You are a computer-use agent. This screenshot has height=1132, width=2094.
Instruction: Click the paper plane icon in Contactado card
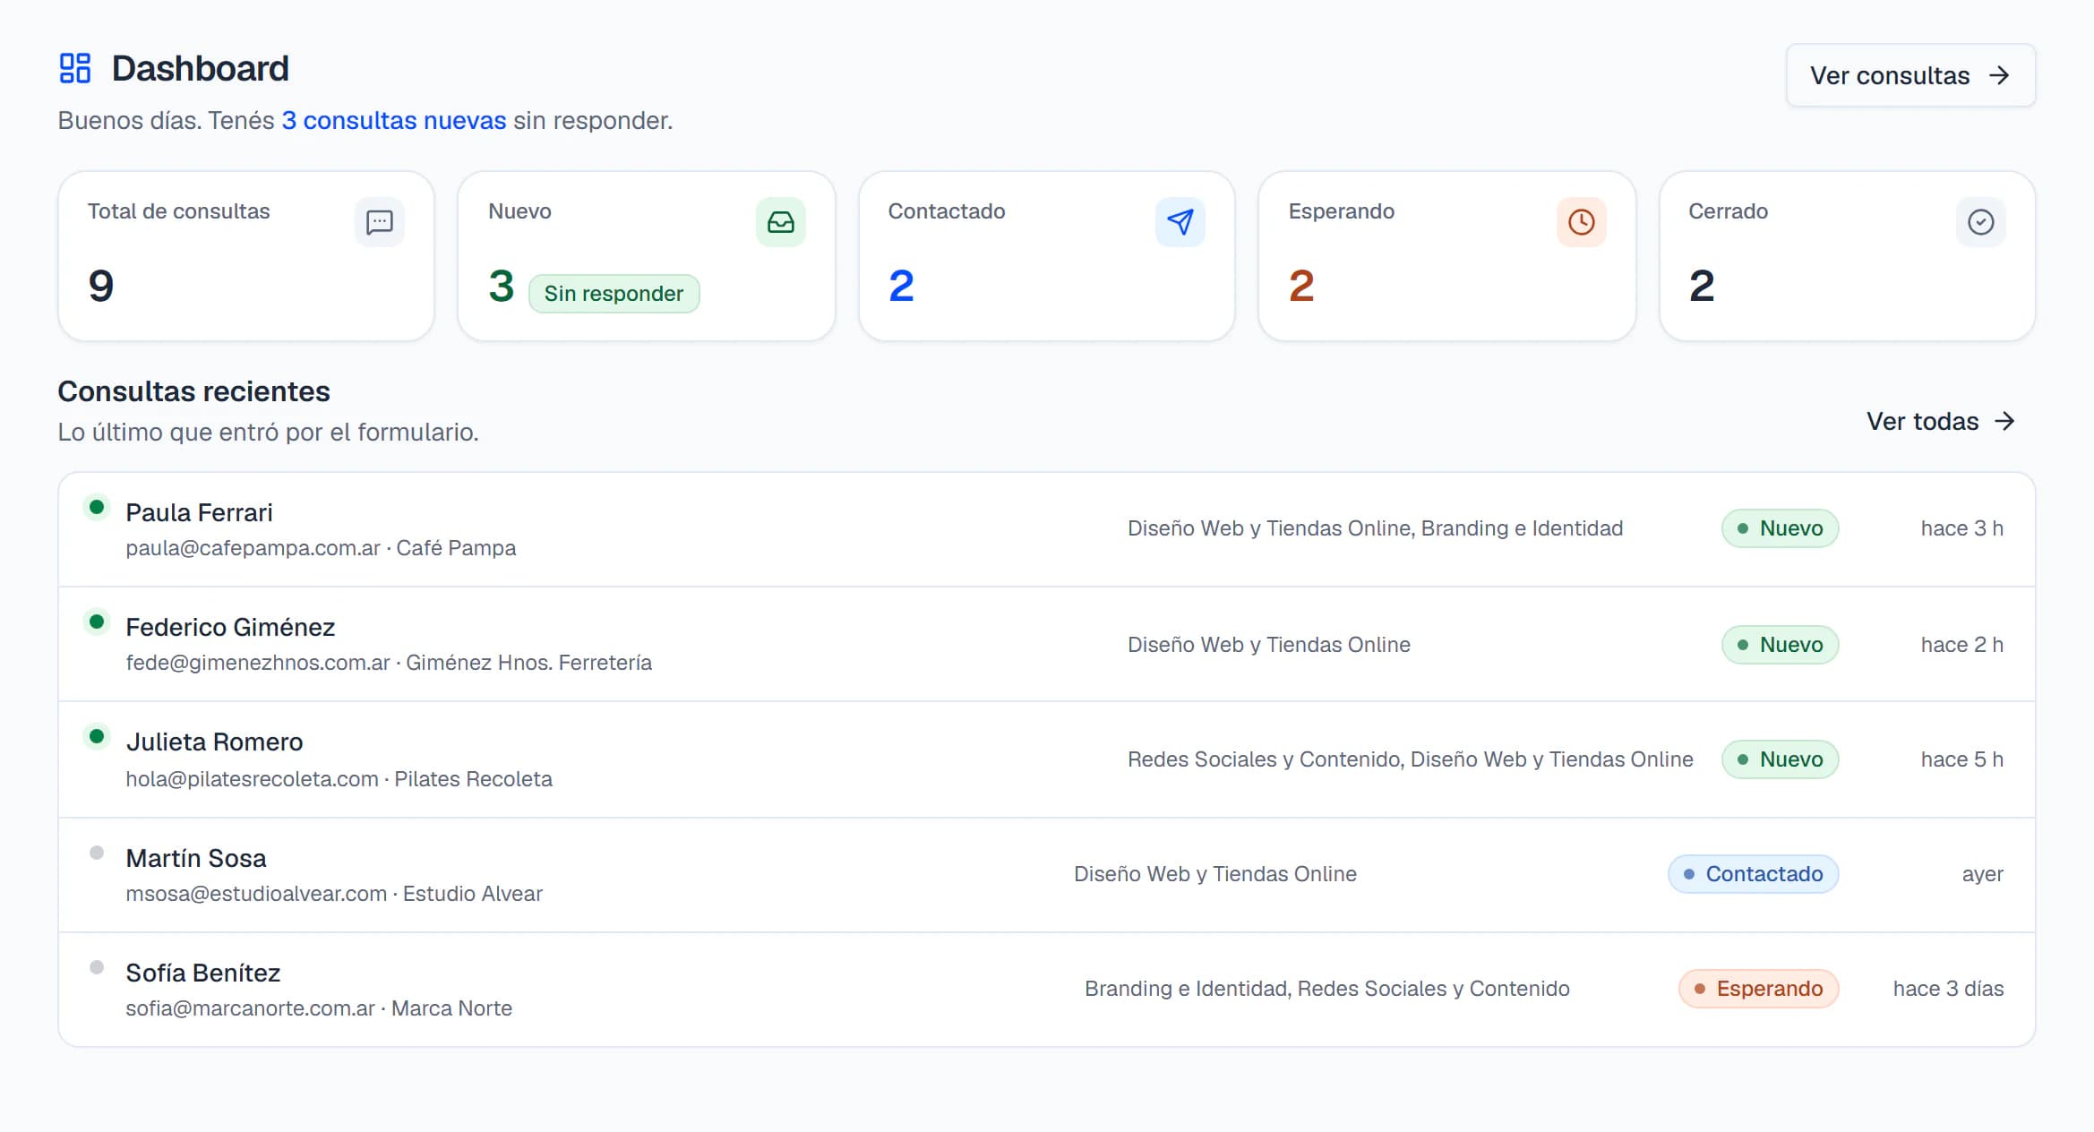click(1180, 222)
